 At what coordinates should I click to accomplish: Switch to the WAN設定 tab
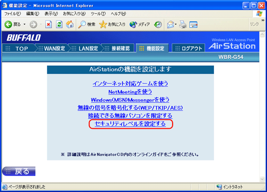tap(52, 49)
